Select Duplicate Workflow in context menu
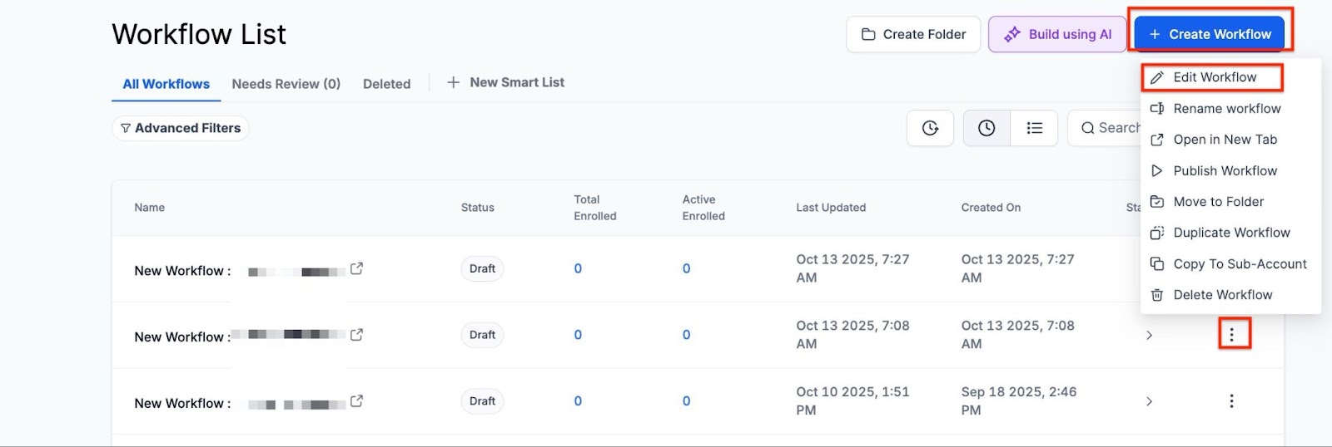 click(x=1230, y=233)
